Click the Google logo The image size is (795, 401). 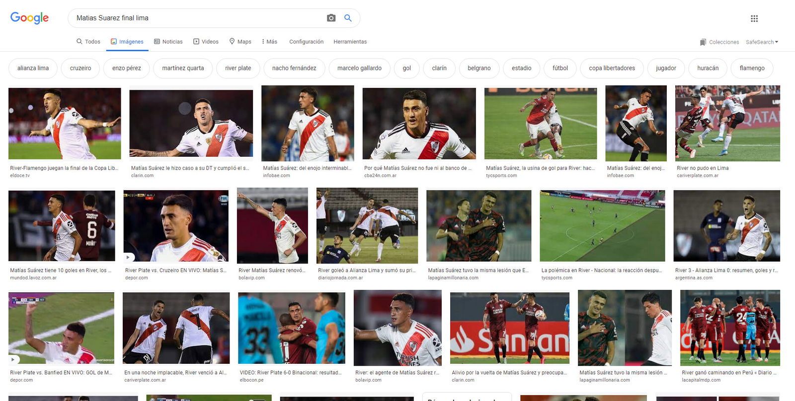29,18
